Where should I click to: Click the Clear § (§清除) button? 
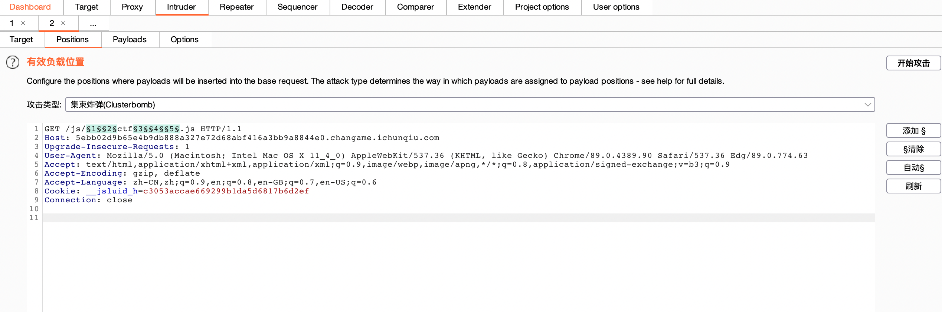tap(913, 149)
